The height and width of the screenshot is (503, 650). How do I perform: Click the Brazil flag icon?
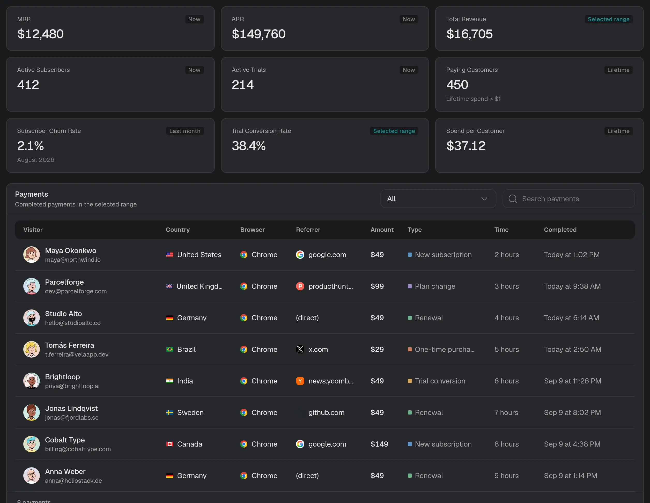click(170, 349)
